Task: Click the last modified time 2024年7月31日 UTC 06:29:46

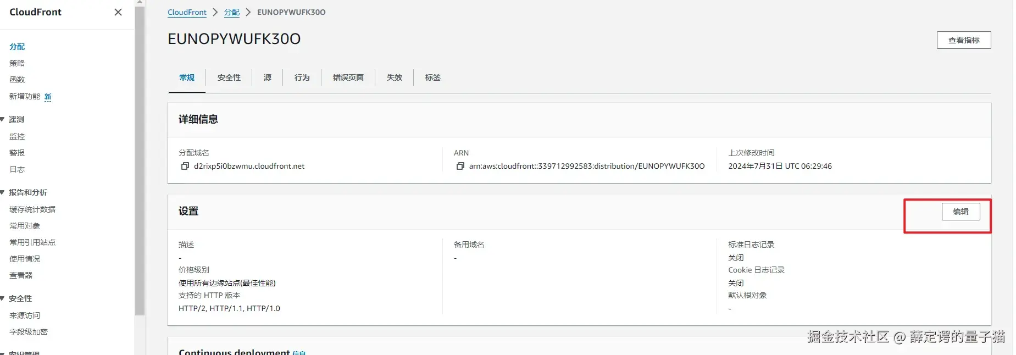Action: pyautogui.click(x=780, y=166)
